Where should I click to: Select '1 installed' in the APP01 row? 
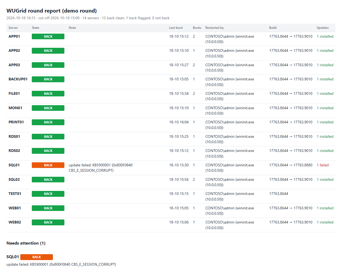click(325, 36)
